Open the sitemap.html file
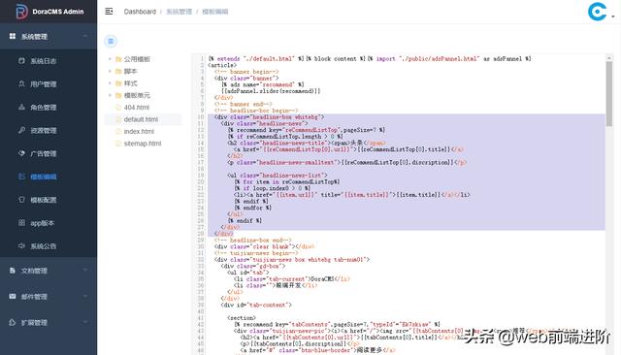The width and height of the screenshot is (621, 355). (x=143, y=144)
